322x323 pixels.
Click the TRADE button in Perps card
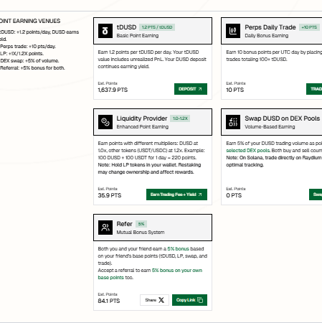[314, 89]
